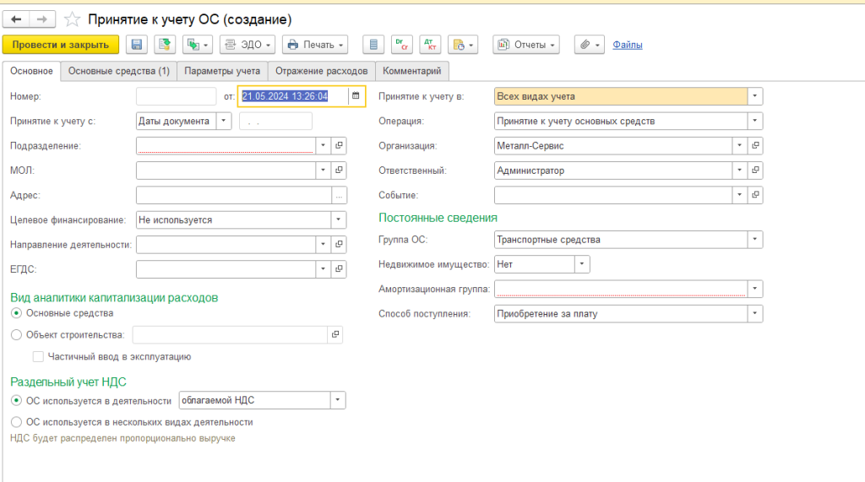
Task: Click the Dt/Kt accounting entries icon
Action: [429, 45]
